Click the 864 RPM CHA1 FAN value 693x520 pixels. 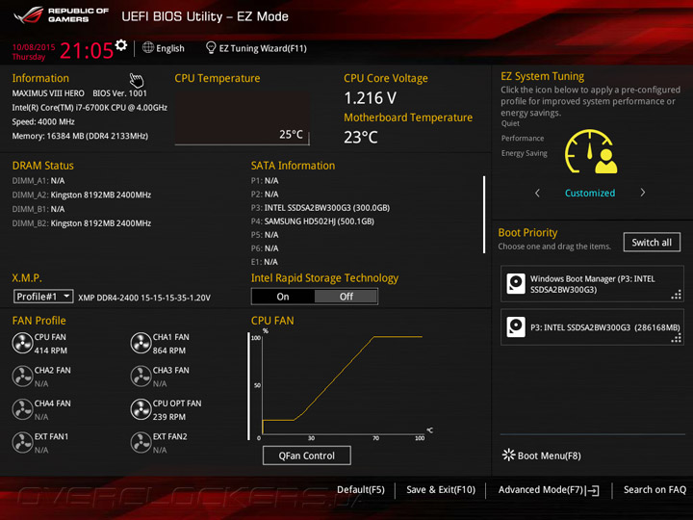pyautogui.click(x=169, y=351)
